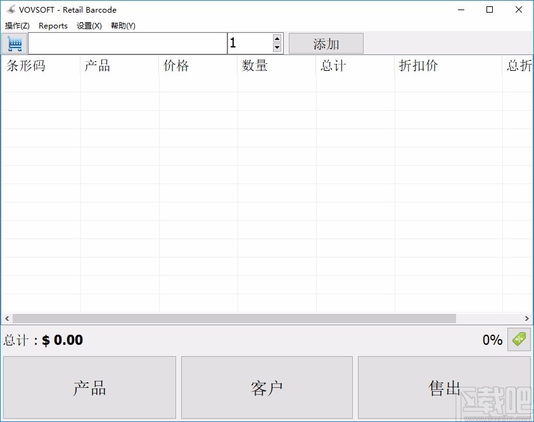Open the 操作(Z) menu
The height and width of the screenshot is (422, 534).
coord(17,26)
